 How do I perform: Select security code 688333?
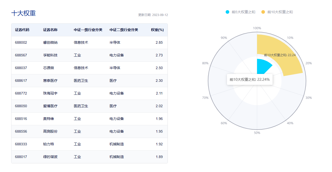pyautogui.click(x=21, y=144)
